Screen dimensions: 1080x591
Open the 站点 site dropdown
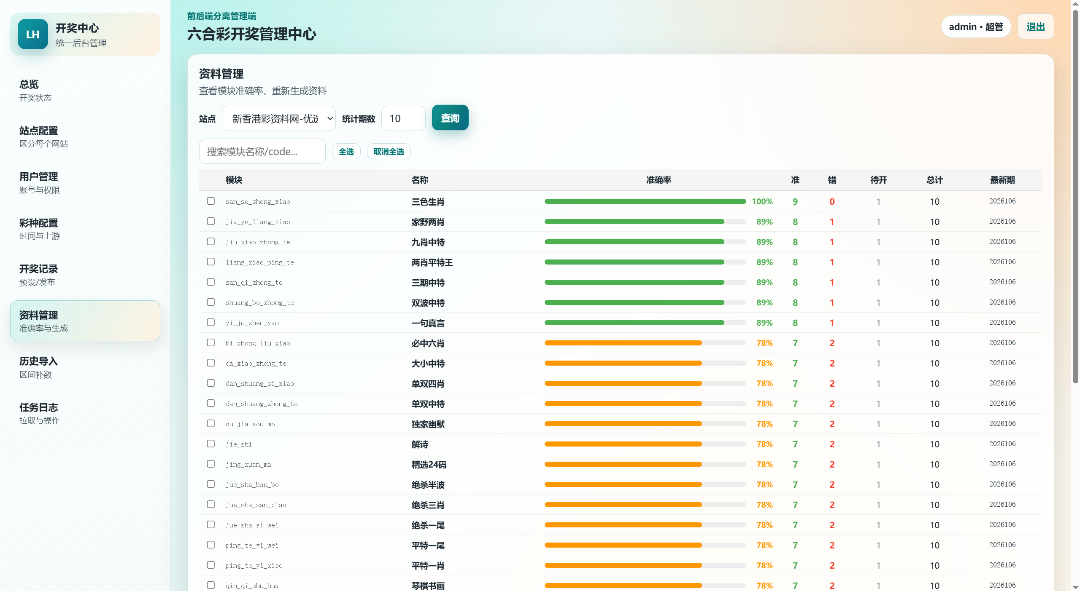point(279,118)
